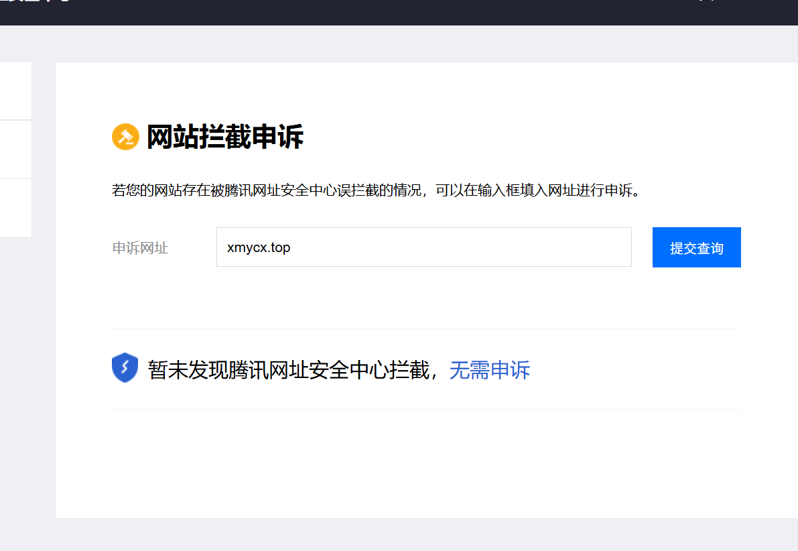Click the description text starting with 若您的网站存在

[x=376, y=190]
